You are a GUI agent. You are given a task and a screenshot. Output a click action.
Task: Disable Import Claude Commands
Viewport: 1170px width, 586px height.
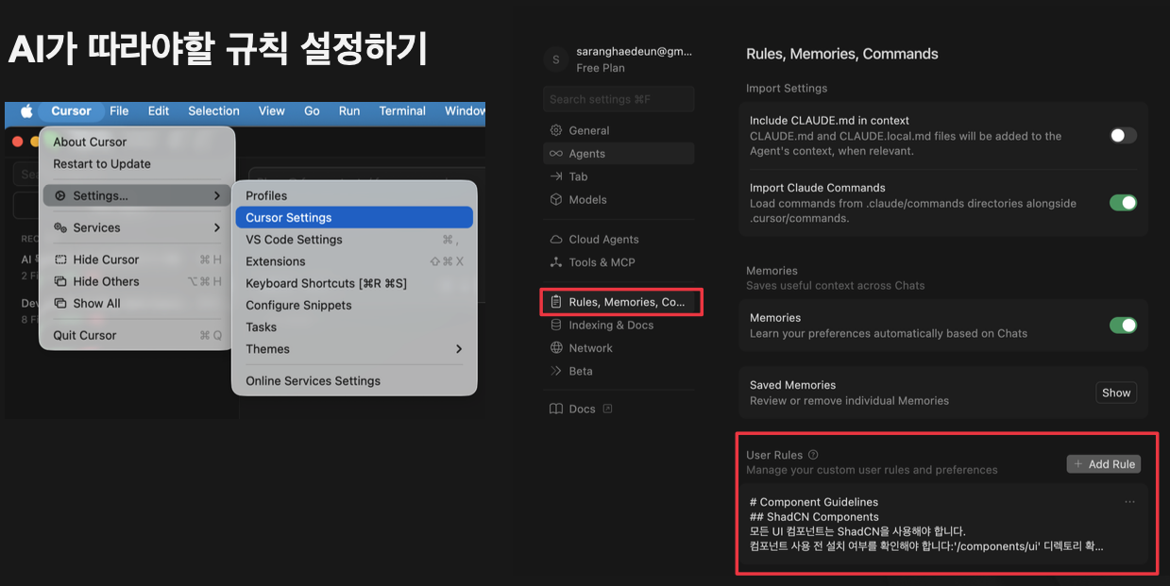coord(1123,201)
